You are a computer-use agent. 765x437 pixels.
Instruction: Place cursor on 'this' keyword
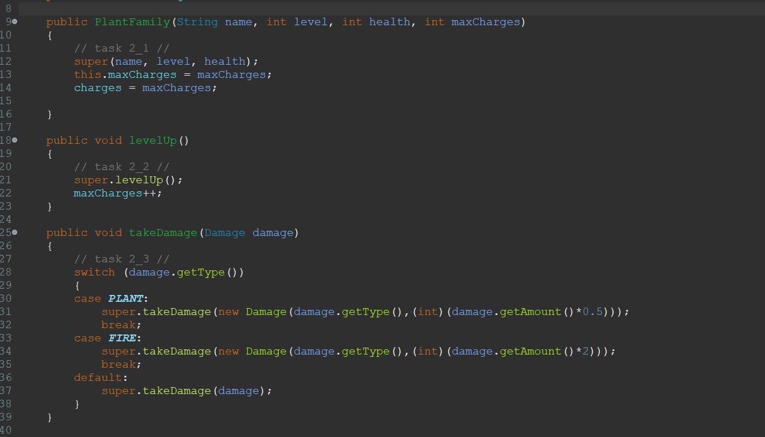tap(88, 74)
